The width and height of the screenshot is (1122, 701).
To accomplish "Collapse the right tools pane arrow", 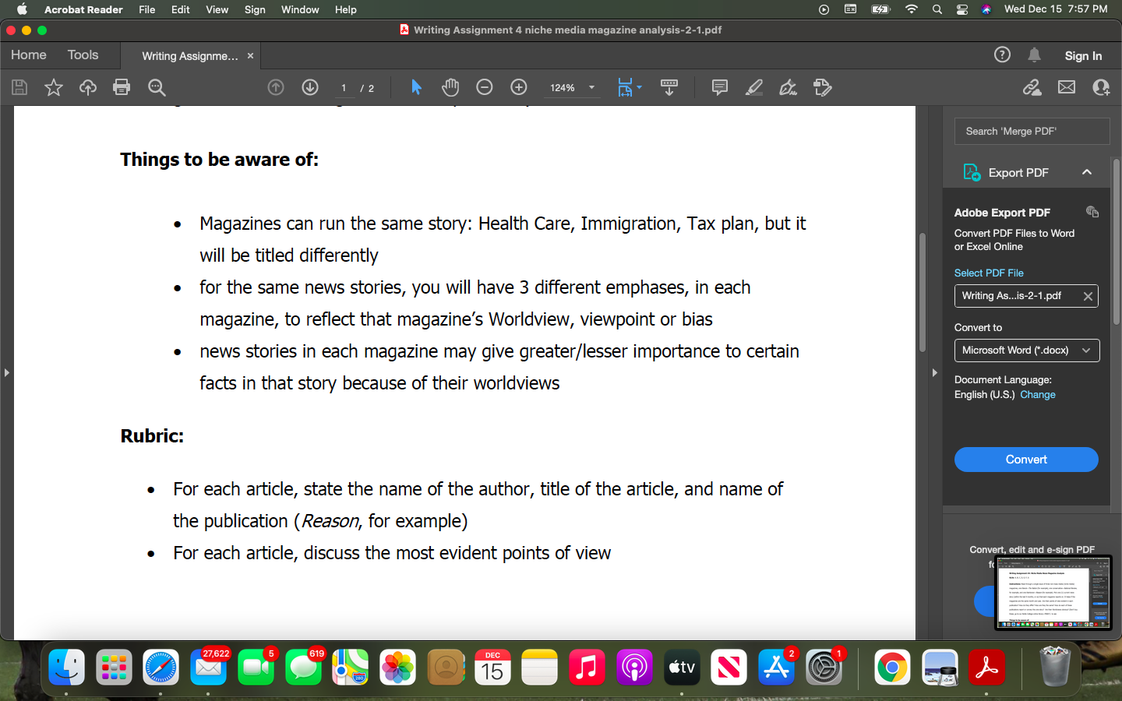I will click(934, 373).
